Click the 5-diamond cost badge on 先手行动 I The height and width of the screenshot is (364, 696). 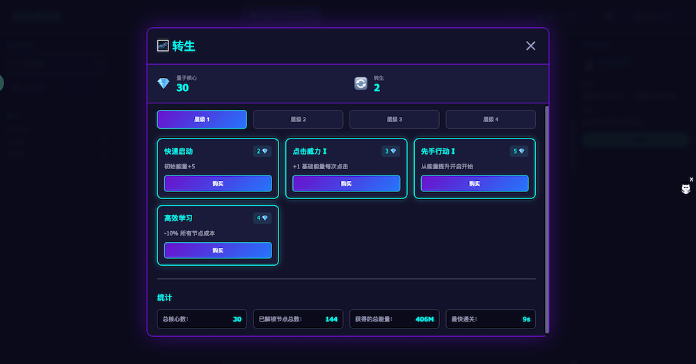(519, 151)
